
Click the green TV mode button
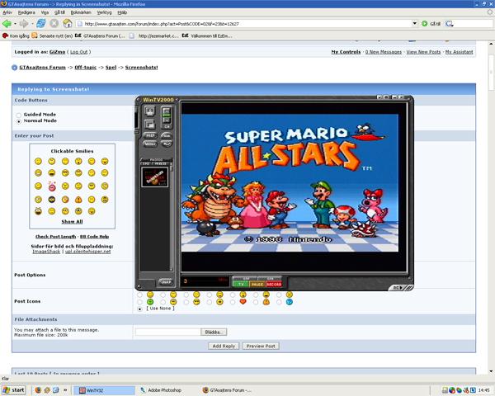(241, 283)
